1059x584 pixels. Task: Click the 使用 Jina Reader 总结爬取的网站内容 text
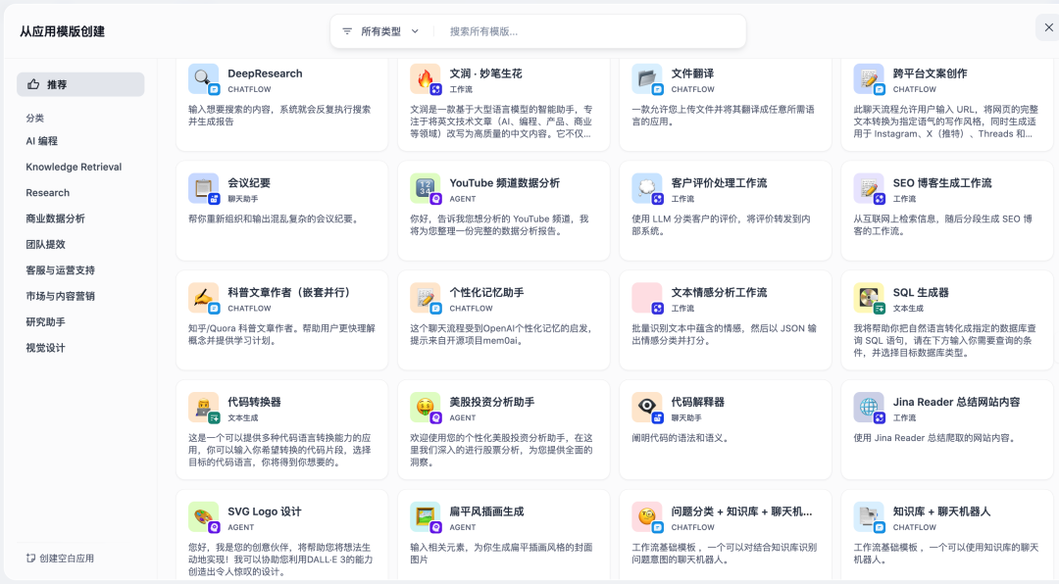[x=934, y=438]
